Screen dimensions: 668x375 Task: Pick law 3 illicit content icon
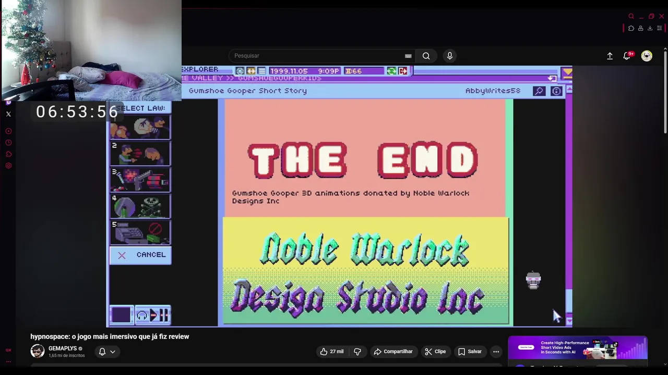(x=140, y=180)
